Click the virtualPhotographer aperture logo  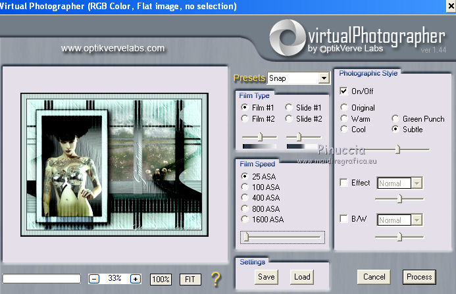[x=287, y=37]
